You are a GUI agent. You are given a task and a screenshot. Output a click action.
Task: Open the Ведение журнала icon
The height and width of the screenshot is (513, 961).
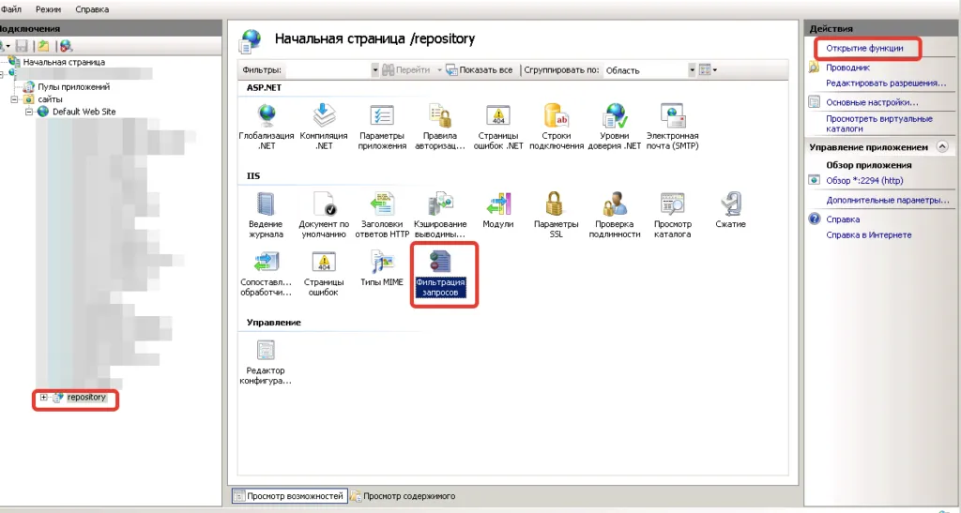(x=266, y=204)
